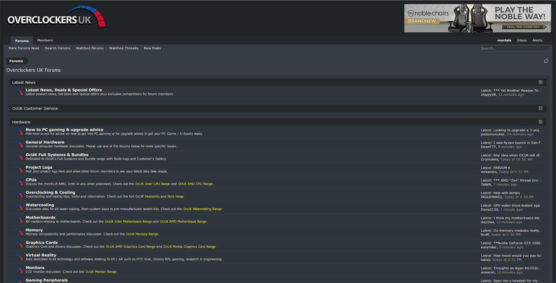Click the status icon beside Virtual Reality

[18, 257]
